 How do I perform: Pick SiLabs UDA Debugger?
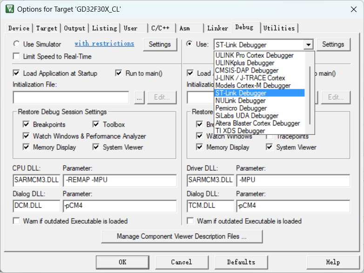[x=260, y=115]
